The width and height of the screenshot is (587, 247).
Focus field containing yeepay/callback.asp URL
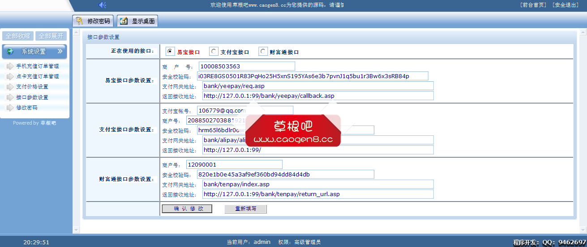pyautogui.click(x=318, y=96)
